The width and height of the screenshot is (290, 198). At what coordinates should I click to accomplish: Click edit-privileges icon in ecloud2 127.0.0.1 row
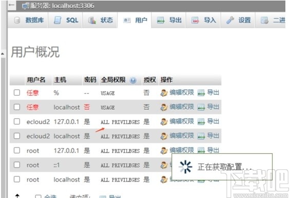coord(164,121)
